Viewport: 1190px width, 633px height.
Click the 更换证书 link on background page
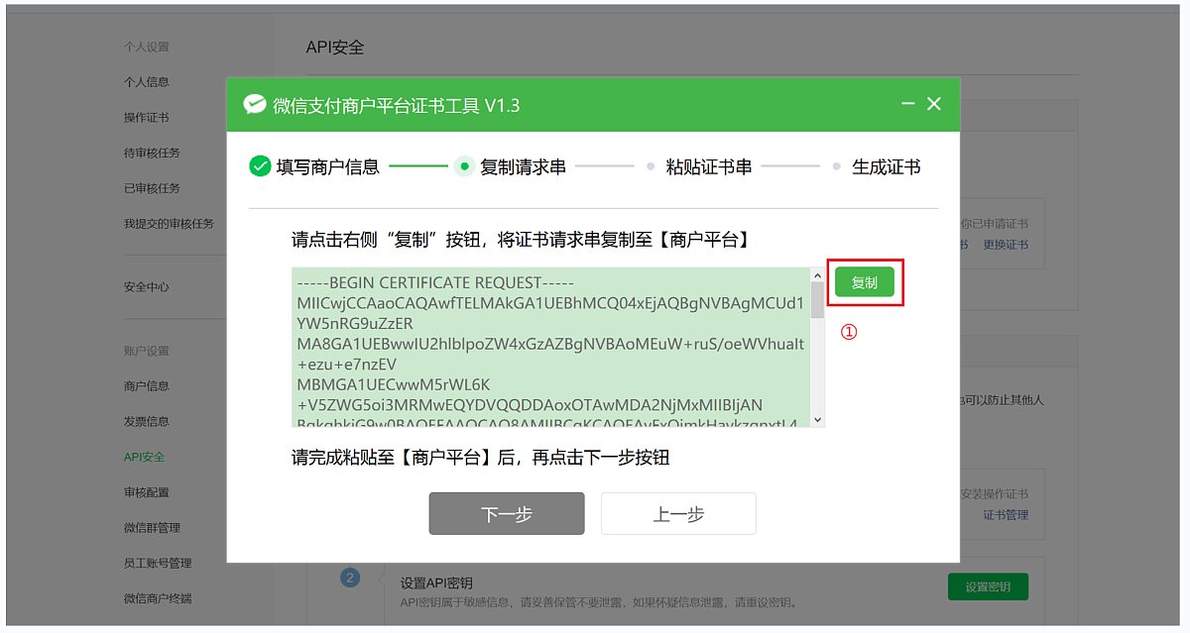click(1006, 245)
